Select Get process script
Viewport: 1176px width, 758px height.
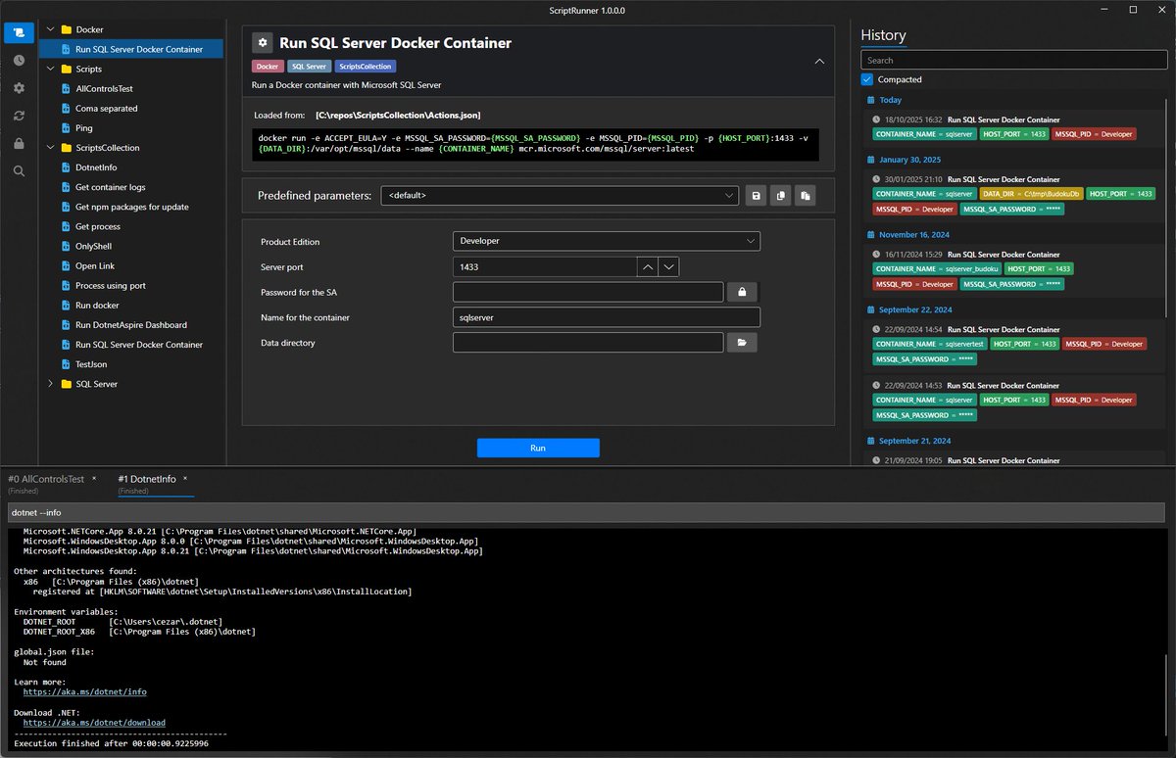[98, 226]
